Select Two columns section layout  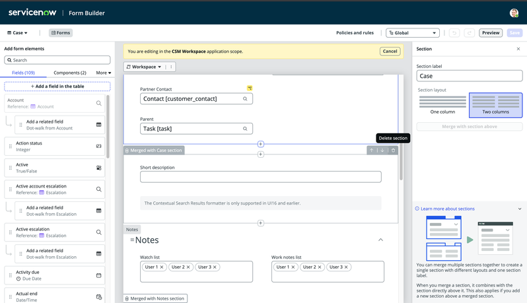click(496, 105)
